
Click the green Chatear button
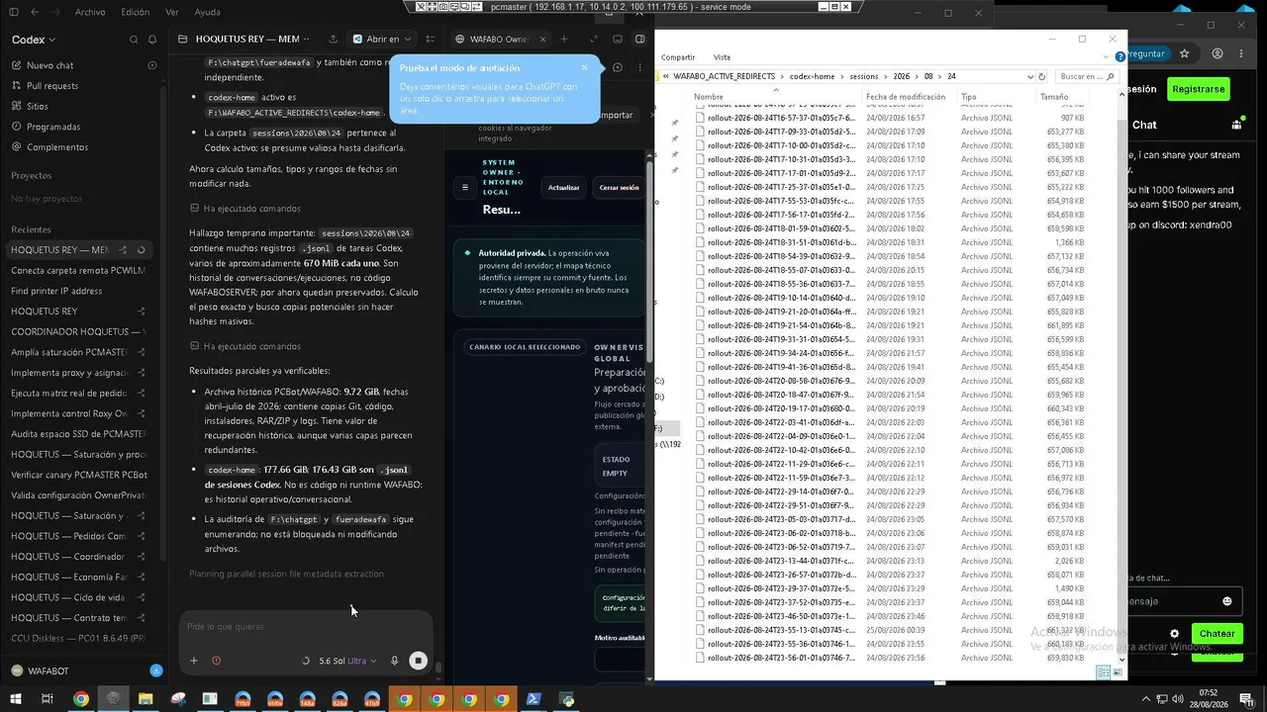(1217, 634)
